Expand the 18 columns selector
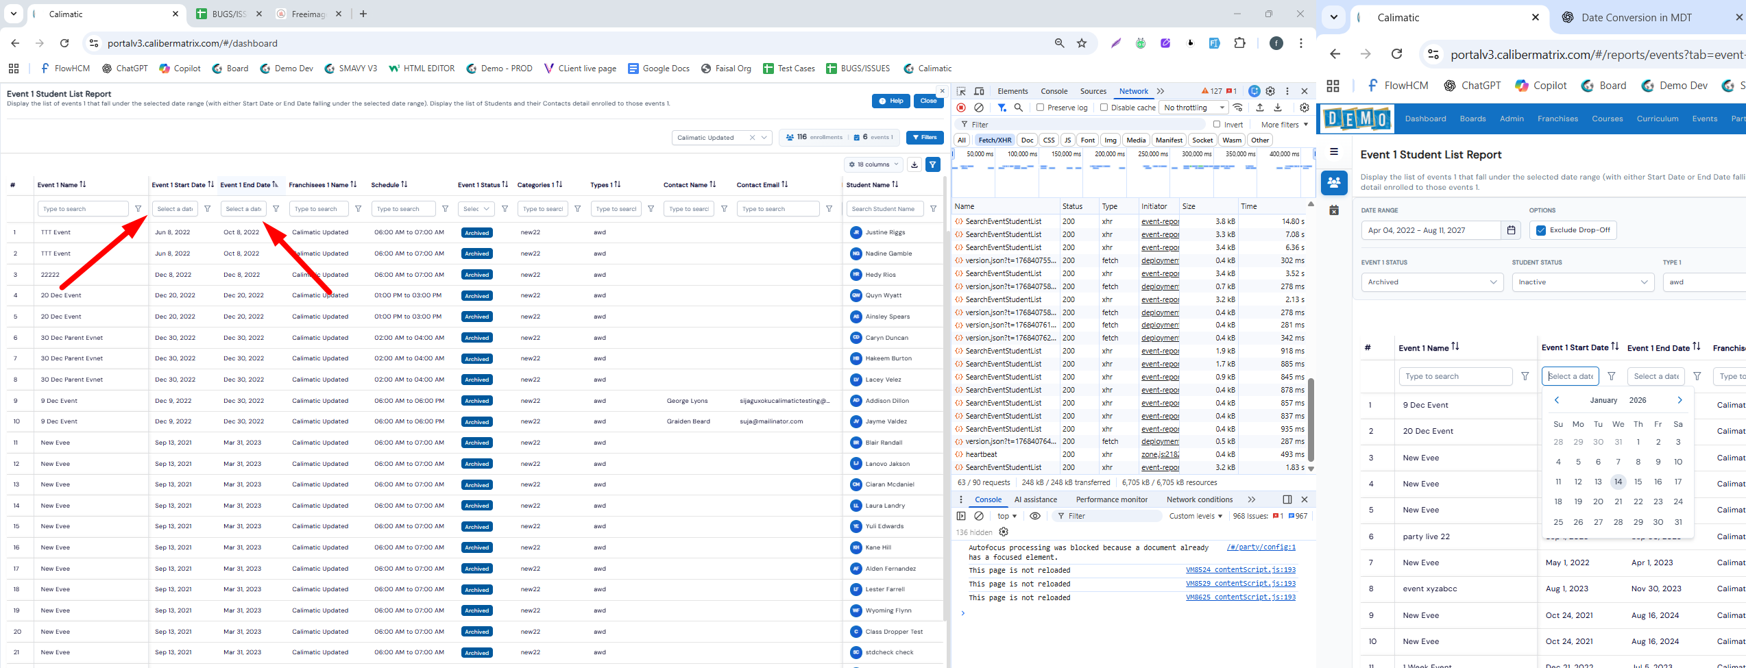 [873, 164]
